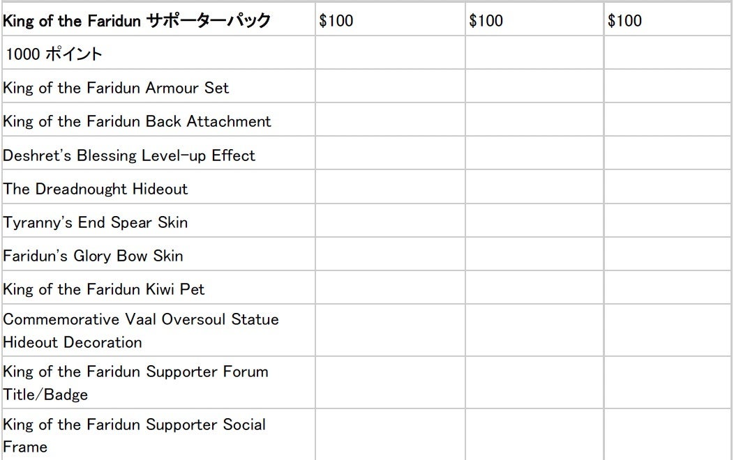Viewport: 734px width, 460px height.
Task: Click the Deshret's Blessing Level-up Effect cell
Action: coord(129,155)
